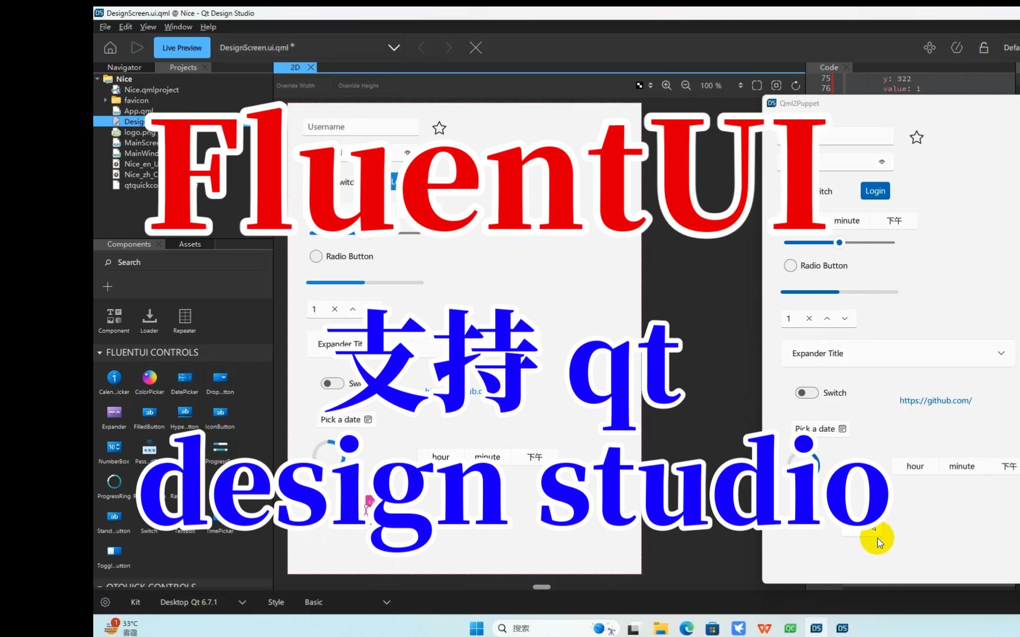Click the annotation edit icon in top toolbar
This screenshot has height=637, width=1020.
(x=957, y=48)
